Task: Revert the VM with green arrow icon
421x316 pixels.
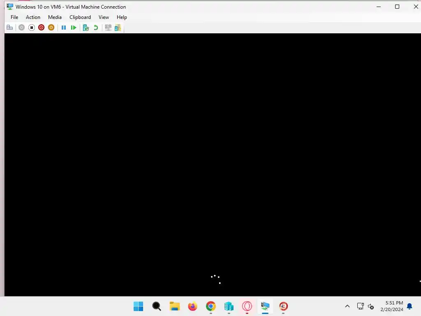Action: [95, 28]
